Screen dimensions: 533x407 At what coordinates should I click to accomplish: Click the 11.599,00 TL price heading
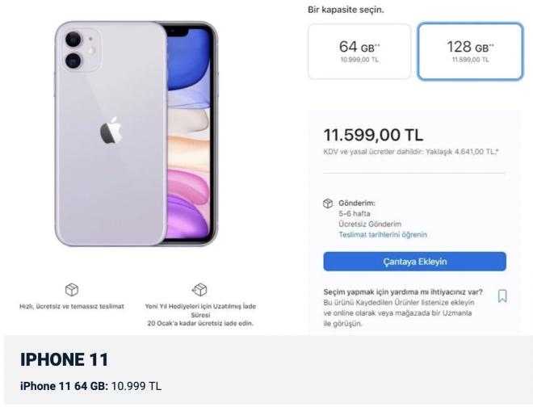pos(373,135)
